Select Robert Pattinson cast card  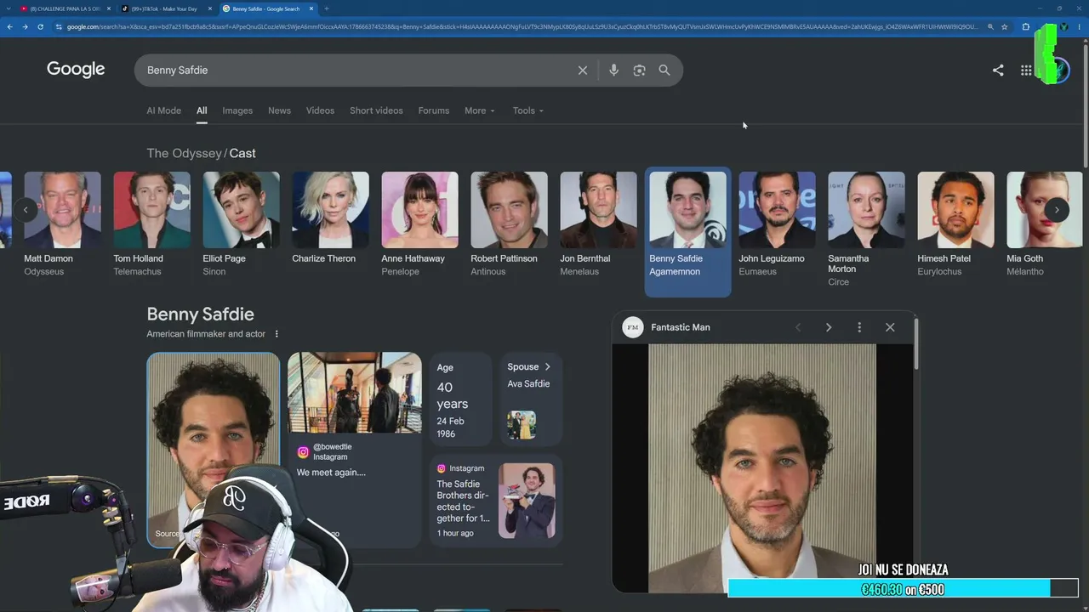click(x=509, y=224)
